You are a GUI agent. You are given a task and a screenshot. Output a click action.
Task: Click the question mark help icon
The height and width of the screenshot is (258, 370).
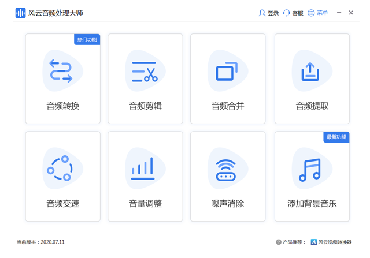(x=279, y=242)
